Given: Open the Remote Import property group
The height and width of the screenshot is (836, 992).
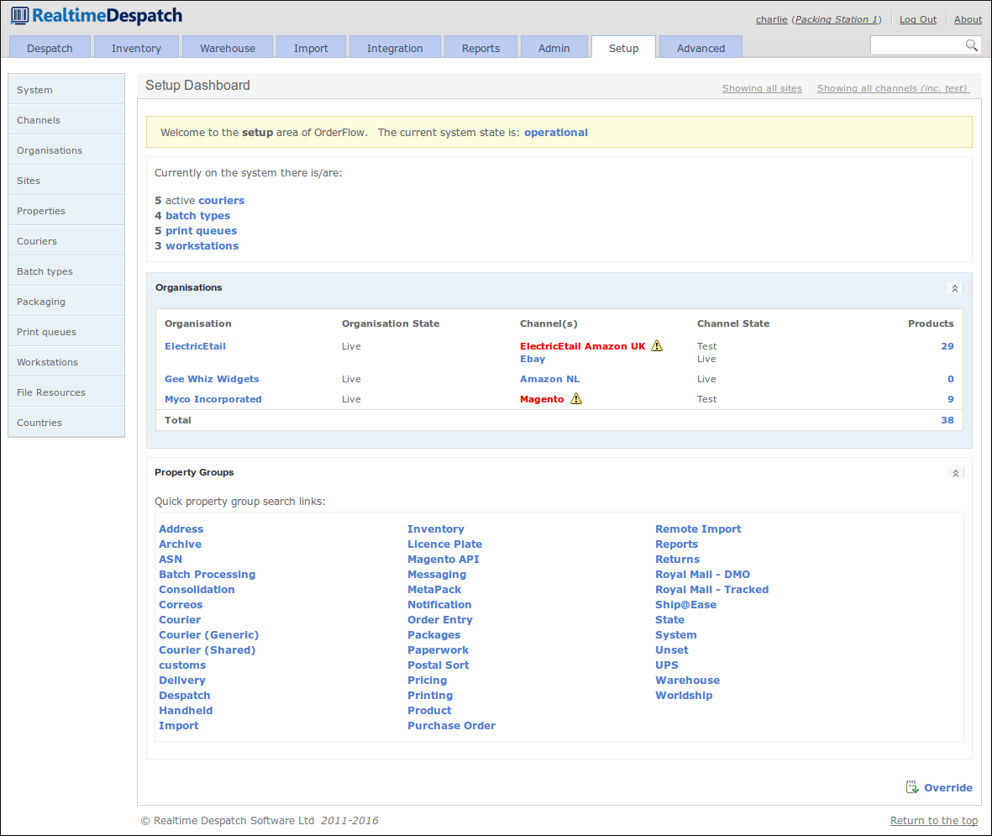Looking at the screenshot, I should pos(698,528).
